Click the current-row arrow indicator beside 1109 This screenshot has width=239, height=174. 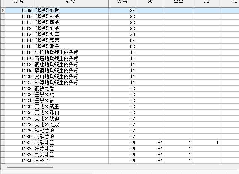click(x=3, y=11)
